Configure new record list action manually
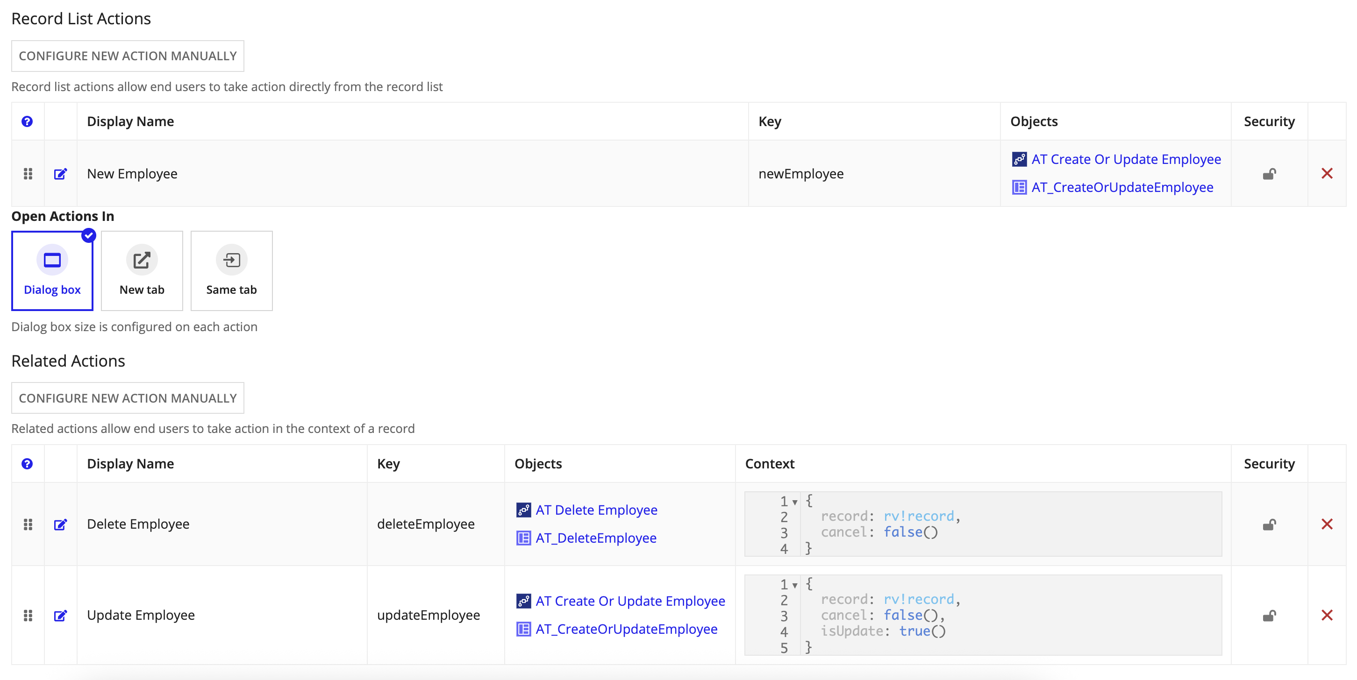 (x=128, y=57)
